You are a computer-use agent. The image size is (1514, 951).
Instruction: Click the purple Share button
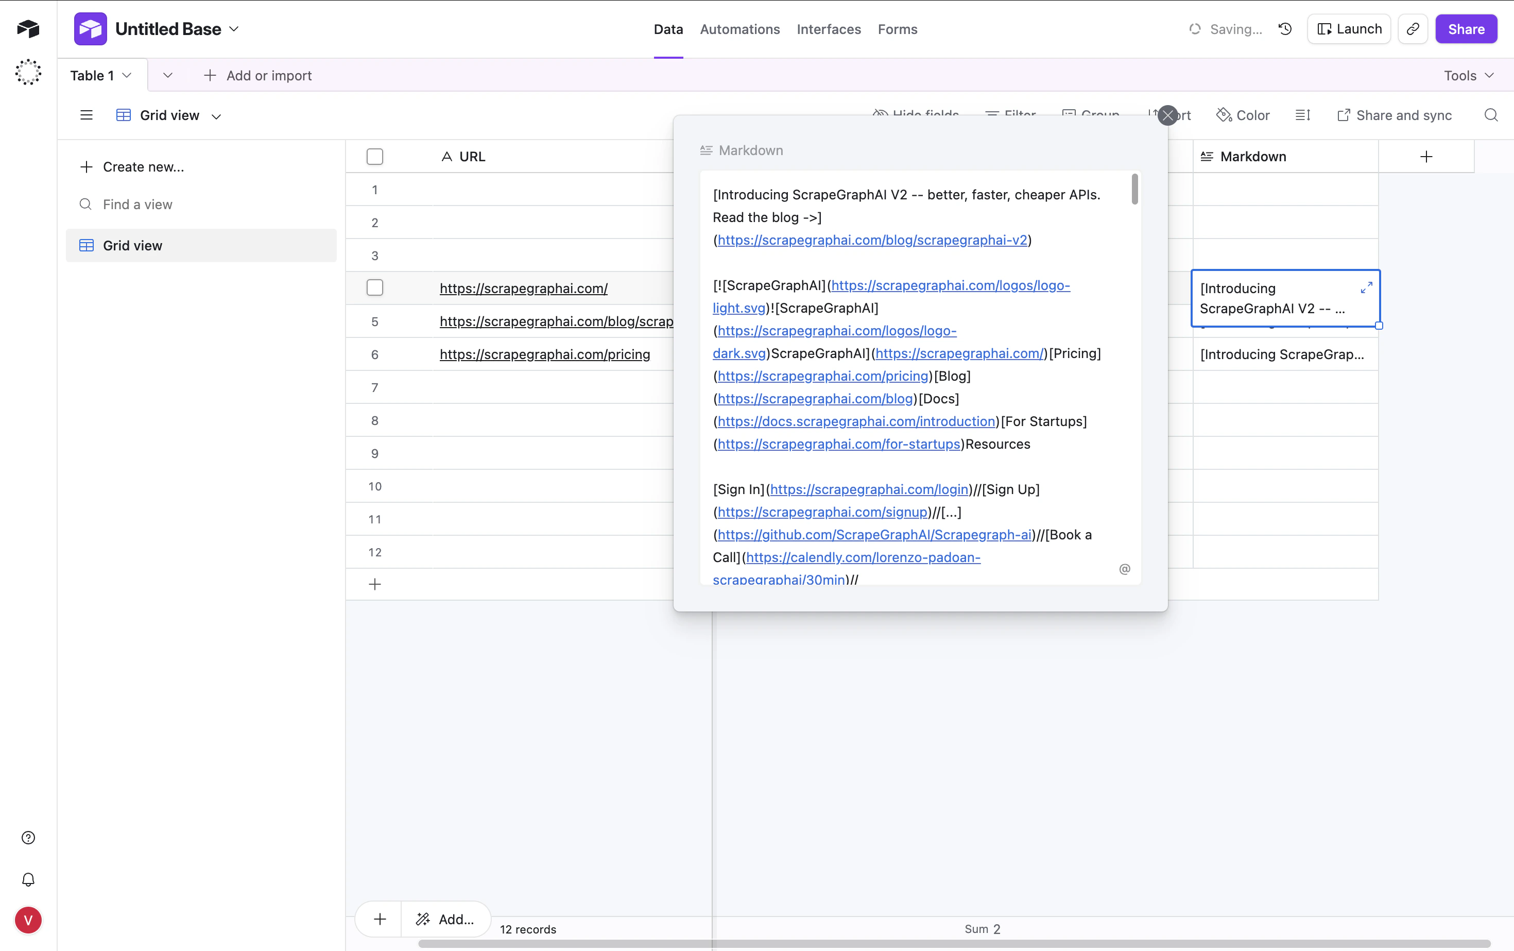pyautogui.click(x=1466, y=29)
